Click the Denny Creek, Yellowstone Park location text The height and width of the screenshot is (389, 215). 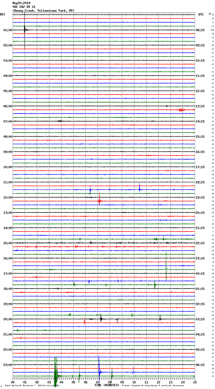(43, 11)
